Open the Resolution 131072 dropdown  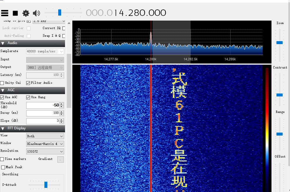45,151
